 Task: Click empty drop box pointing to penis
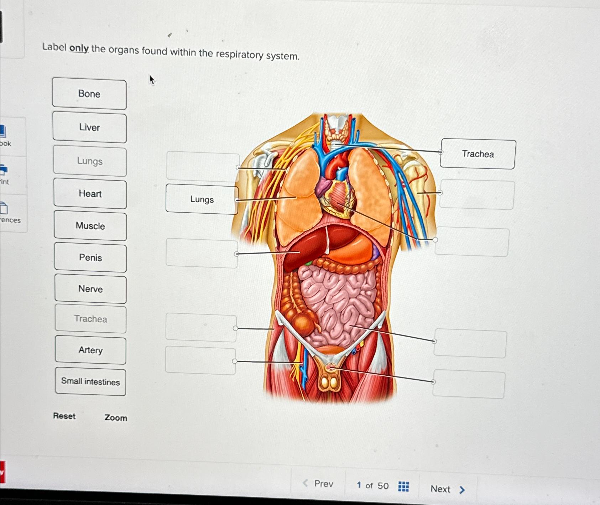point(469,384)
